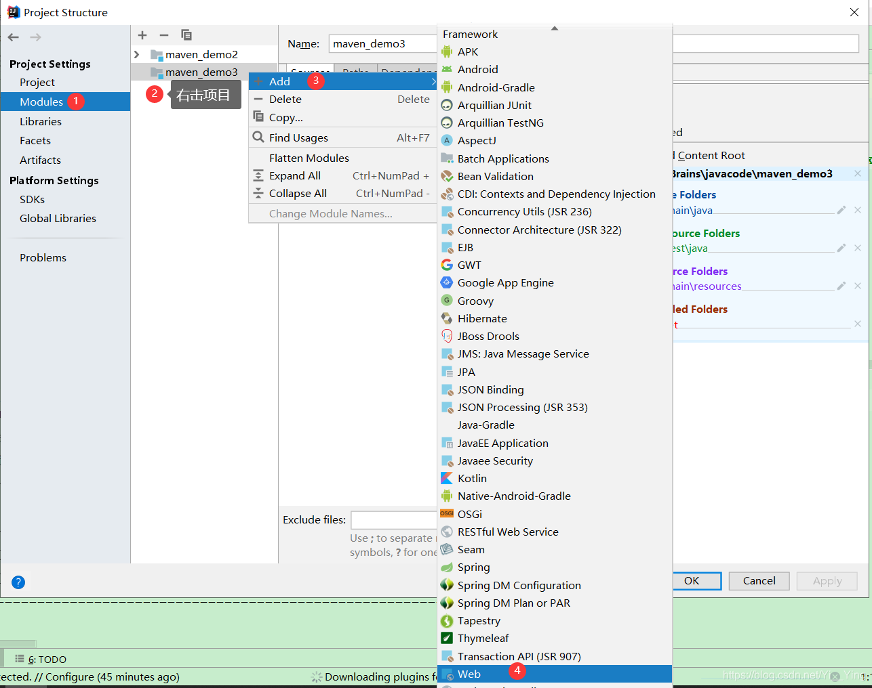Select JSON Binding framework entry
872x688 pixels.
(555, 389)
